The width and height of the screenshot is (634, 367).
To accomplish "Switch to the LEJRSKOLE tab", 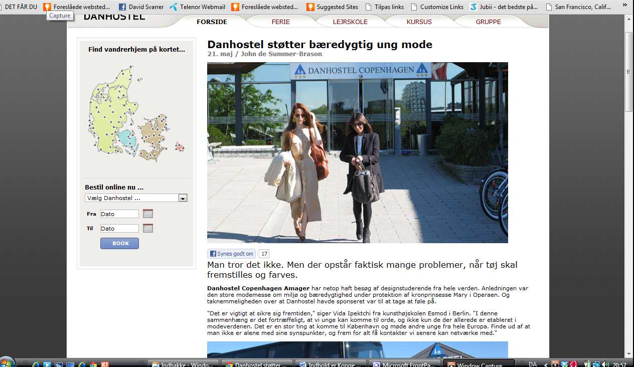I will (x=350, y=22).
